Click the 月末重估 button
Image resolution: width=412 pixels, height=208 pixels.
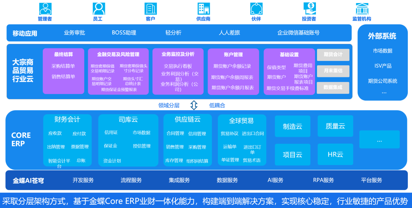333,71
